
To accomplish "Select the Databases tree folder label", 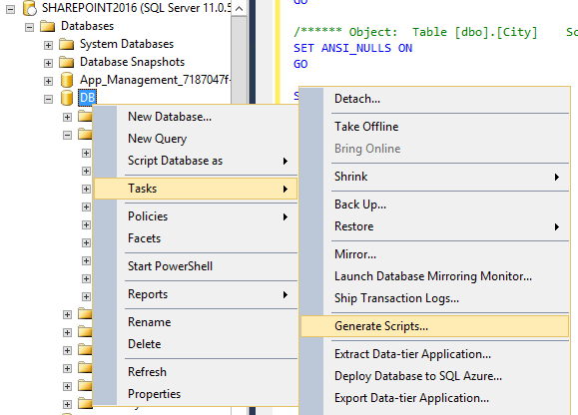I will pos(88,26).
